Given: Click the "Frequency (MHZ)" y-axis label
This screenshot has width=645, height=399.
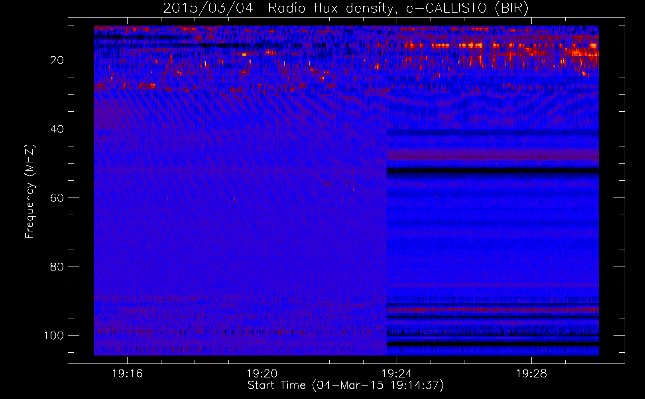Looking at the screenshot, I should (x=30, y=192).
